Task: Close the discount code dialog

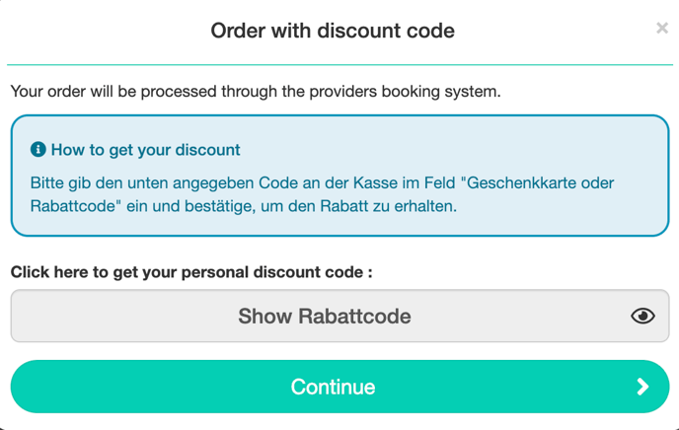Action: (661, 29)
